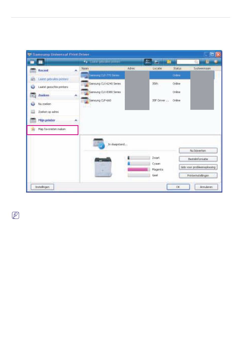241x350 pixels.
Task: Select the Samsung CLP-660 printer name
Action: [100, 100]
